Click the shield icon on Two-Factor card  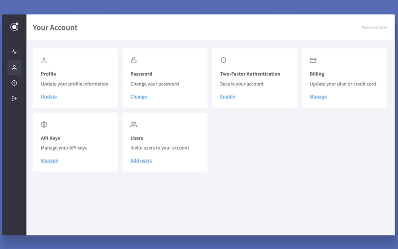tap(223, 60)
